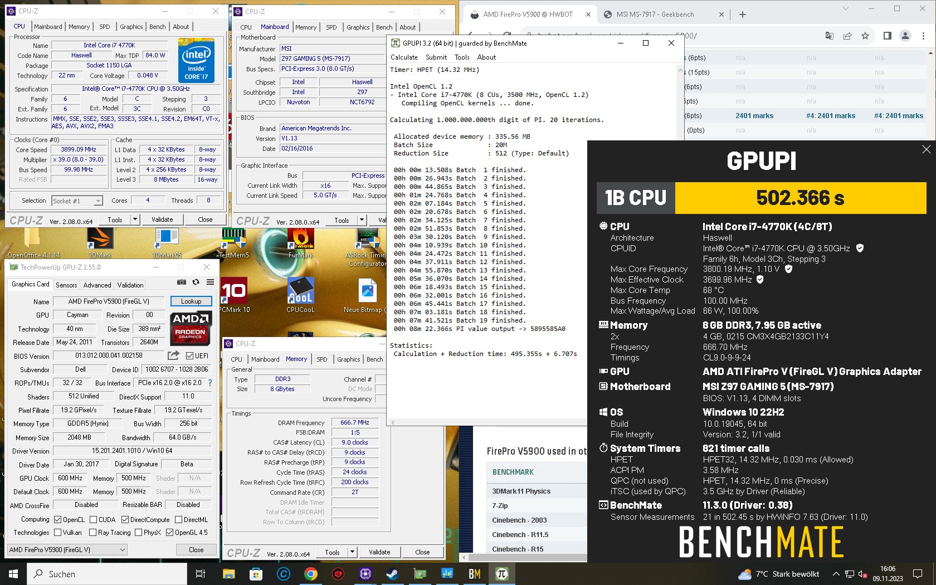Open the GPU-Z hamburger menu
This screenshot has height=585, width=936.
pyautogui.click(x=210, y=282)
